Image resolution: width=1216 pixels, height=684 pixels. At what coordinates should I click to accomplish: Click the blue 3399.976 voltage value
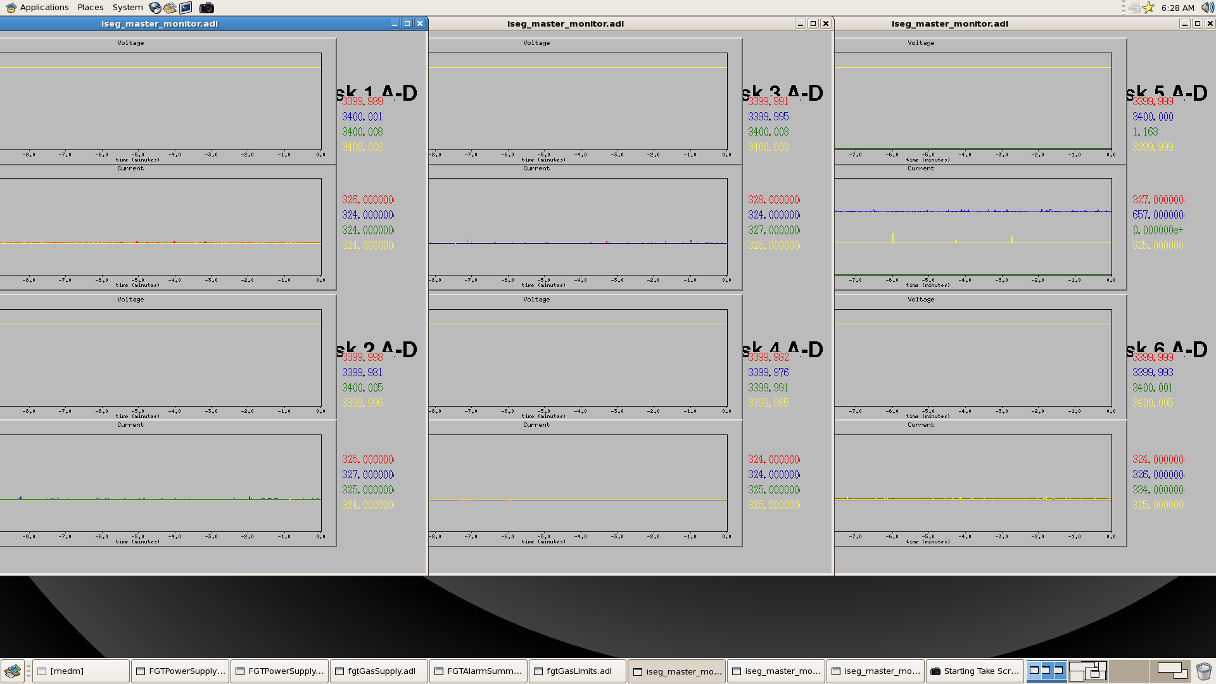coord(768,372)
